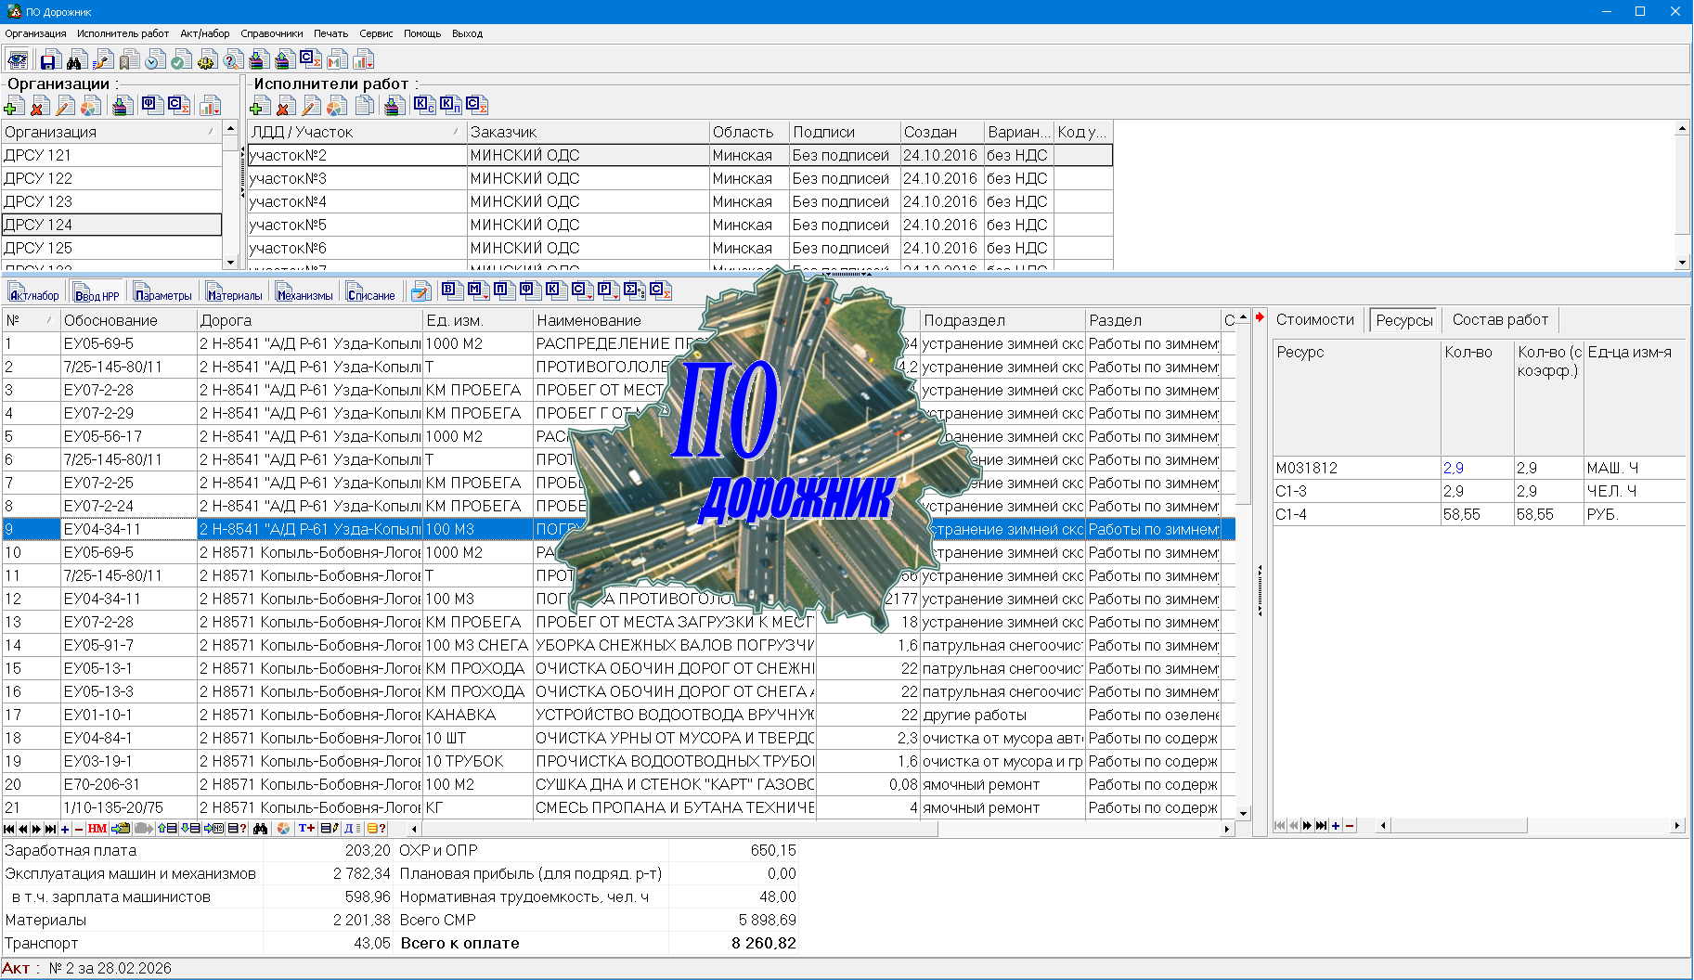The image size is (1694, 980).
Task: Click the binoculars search icon in top toolbar
Action: 75,60
